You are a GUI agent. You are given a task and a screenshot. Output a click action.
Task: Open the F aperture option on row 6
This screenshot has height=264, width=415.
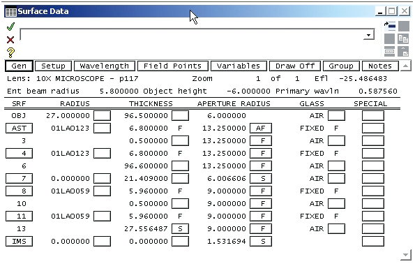(x=261, y=166)
